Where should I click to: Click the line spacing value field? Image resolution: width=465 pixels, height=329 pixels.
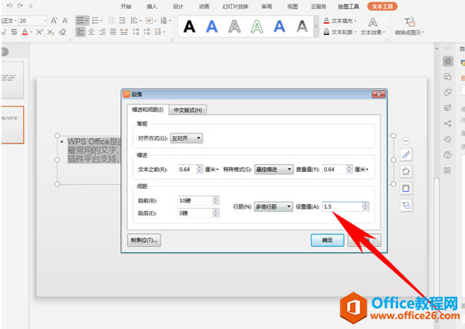(x=342, y=206)
